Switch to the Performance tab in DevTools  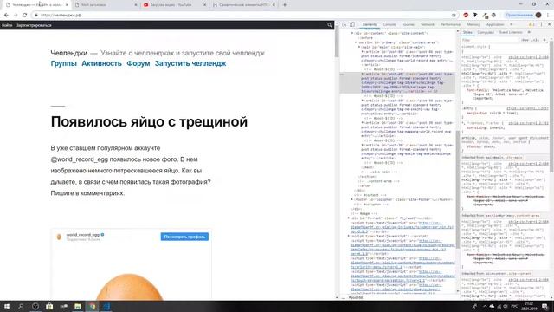click(450, 24)
